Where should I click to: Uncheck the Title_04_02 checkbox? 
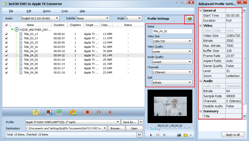pos(6,55)
